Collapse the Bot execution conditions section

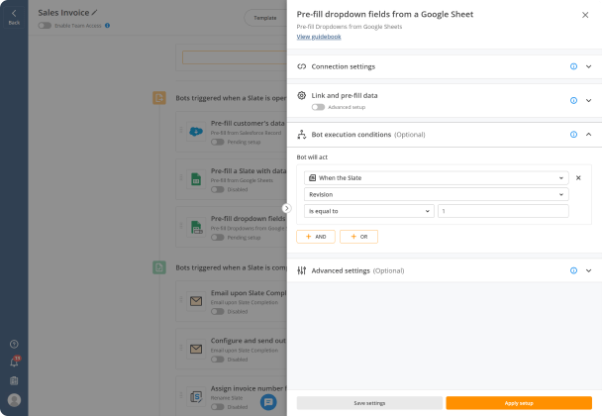coord(588,135)
